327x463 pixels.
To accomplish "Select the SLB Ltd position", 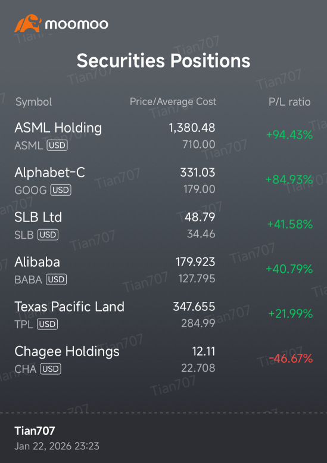I will point(163,226).
